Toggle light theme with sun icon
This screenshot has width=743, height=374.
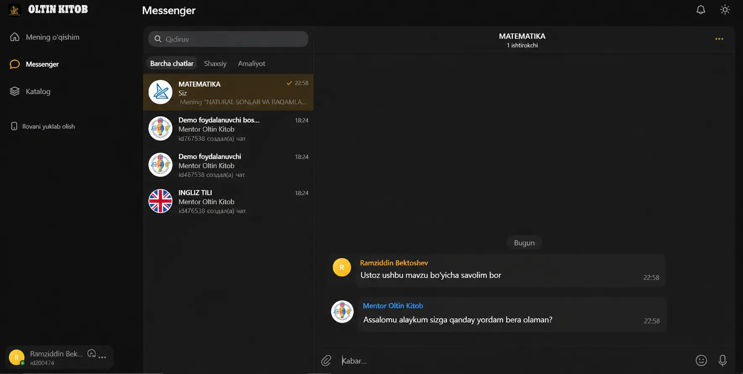point(725,10)
